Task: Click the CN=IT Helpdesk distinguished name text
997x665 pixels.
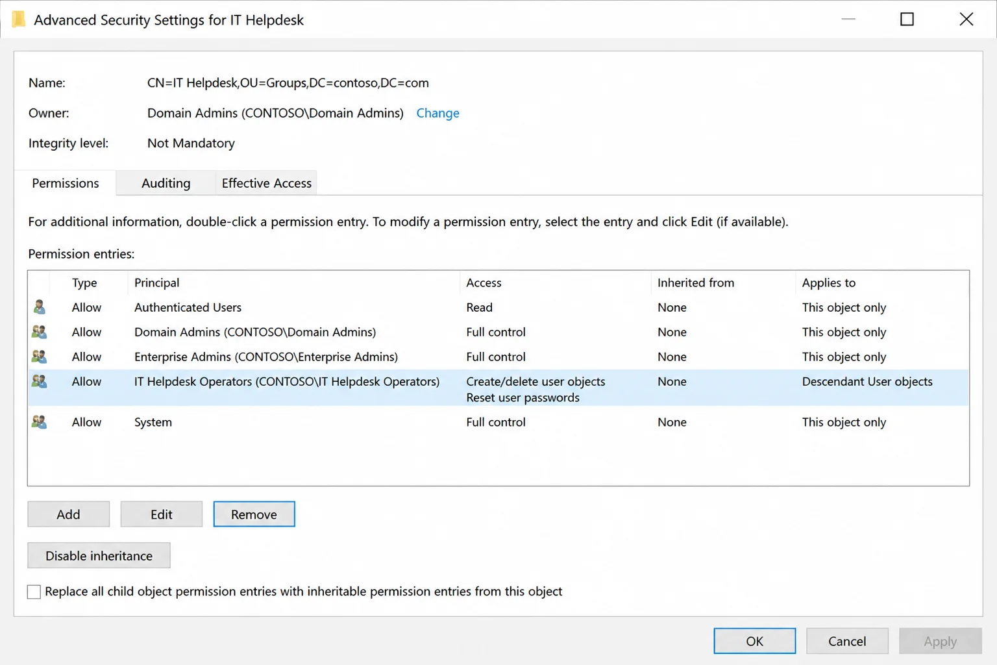Action: tap(288, 82)
